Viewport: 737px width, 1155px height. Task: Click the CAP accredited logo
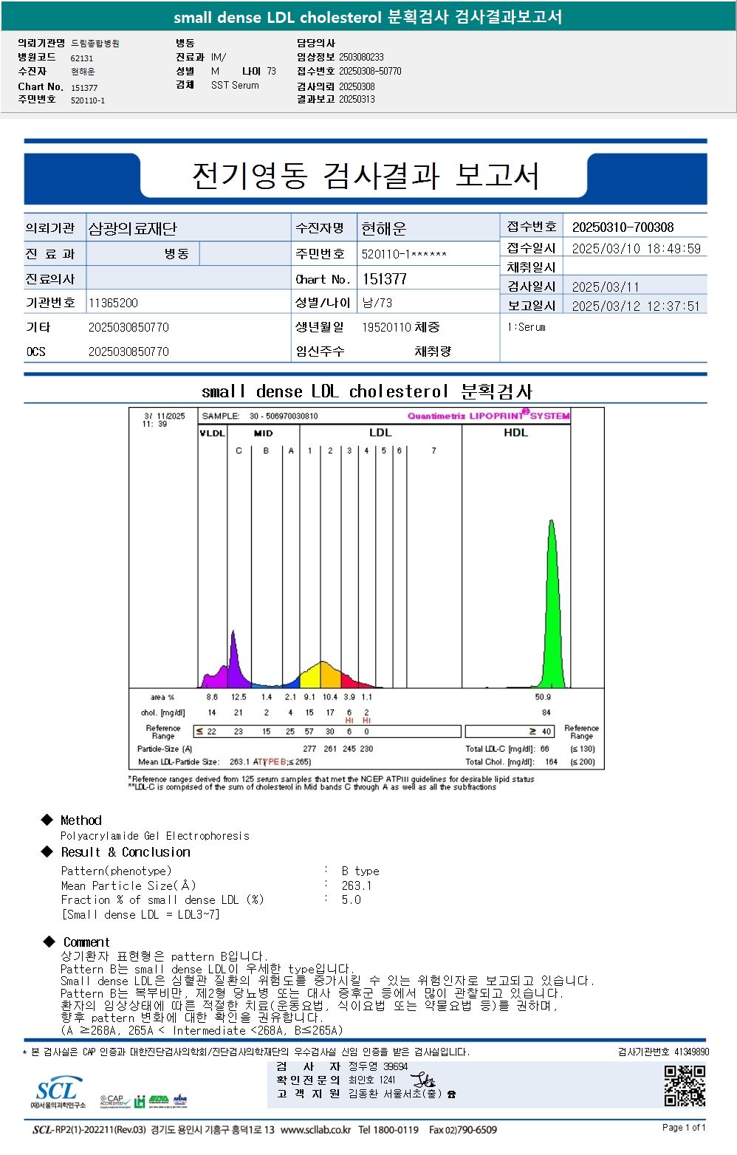tap(113, 1101)
